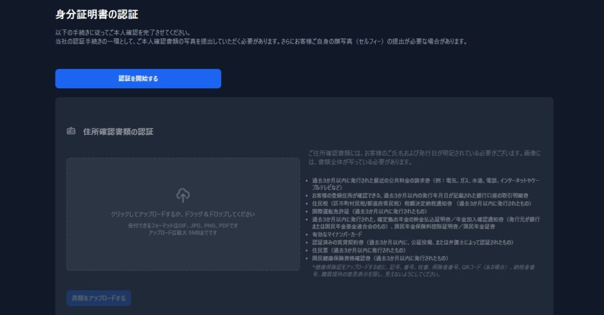Click the ID card icon beside 住所確認書類の認証
The height and width of the screenshot is (315, 604).
[71, 131]
